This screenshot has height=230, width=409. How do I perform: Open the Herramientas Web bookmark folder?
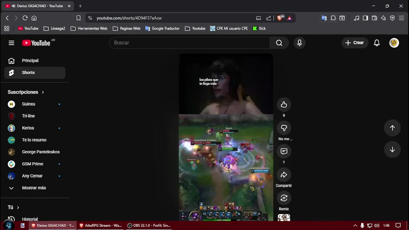(89, 28)
